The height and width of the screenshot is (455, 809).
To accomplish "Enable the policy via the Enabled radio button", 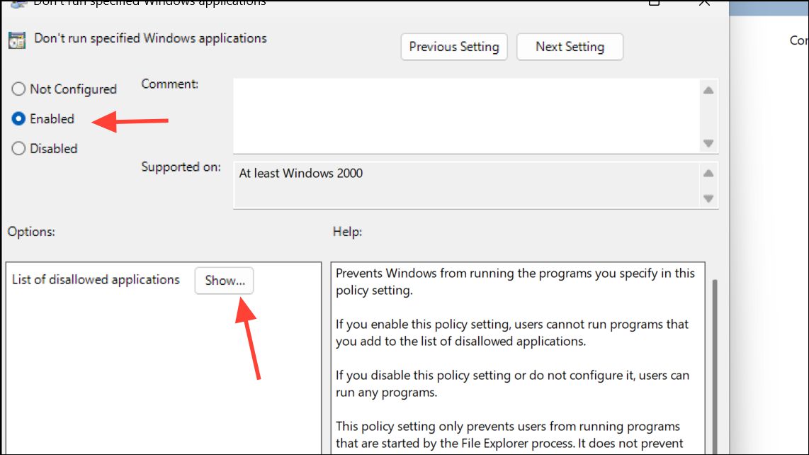I will tap(18, 118).
